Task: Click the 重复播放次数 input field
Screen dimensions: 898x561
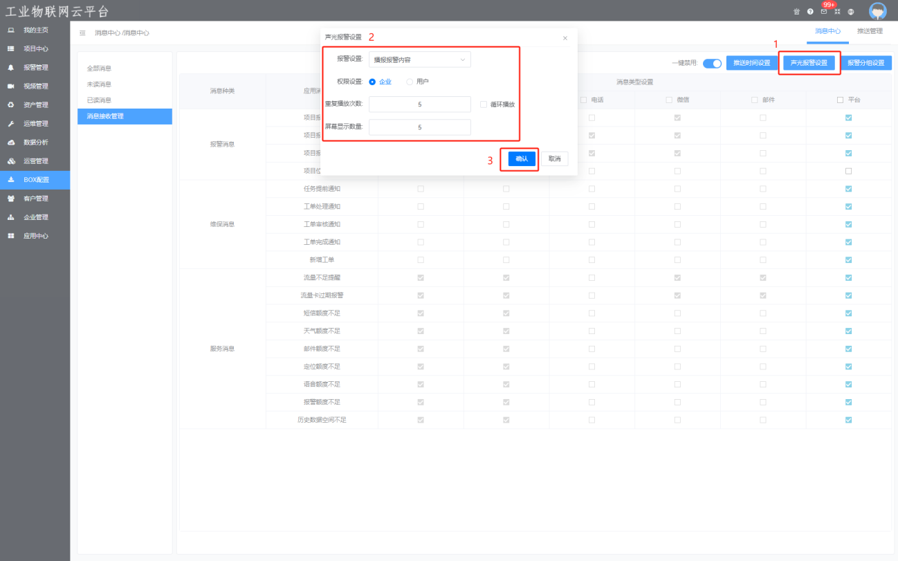Action: (x=419, y=104)
